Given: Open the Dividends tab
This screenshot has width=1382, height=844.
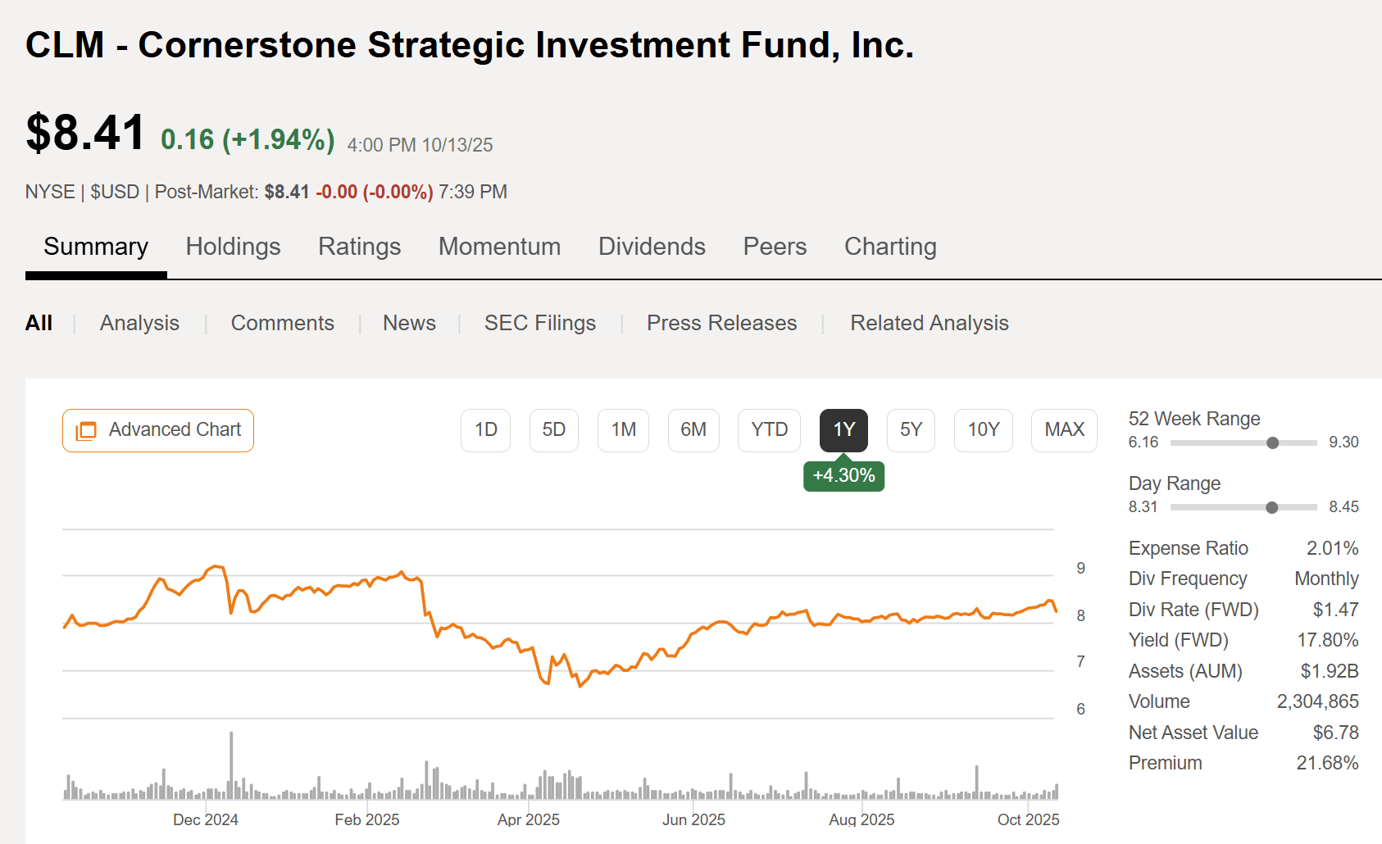Looking at the screenshot, I should [652, 247].
